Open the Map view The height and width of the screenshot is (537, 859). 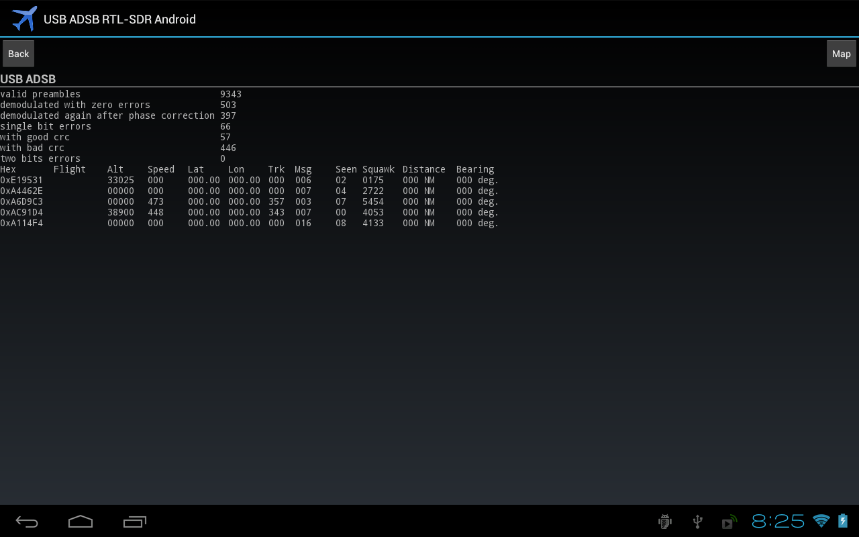(841, 54)
